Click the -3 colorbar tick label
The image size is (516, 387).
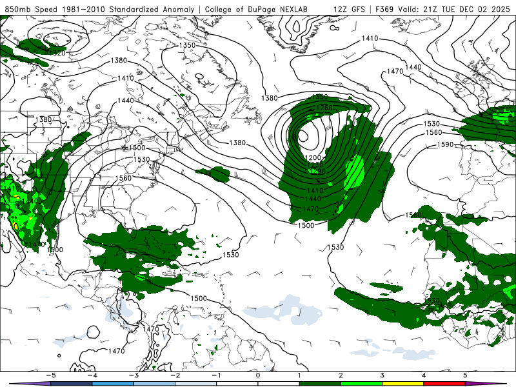[134, 375]
